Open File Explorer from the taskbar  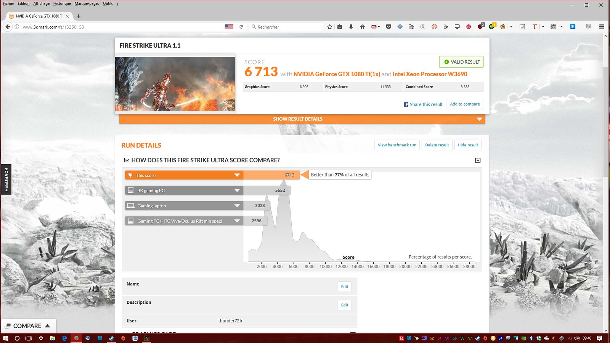pos(53,338)
